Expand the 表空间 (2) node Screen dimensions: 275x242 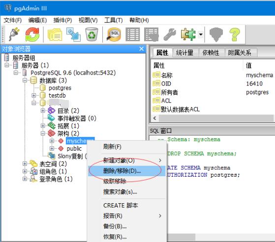25,163
